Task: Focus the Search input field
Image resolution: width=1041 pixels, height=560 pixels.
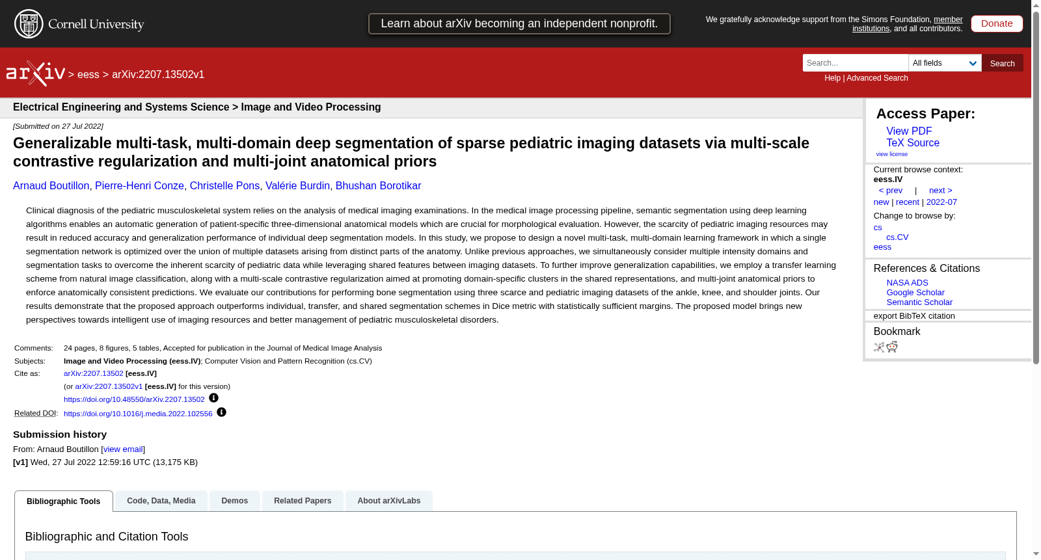Action: pyautogui.click(x=855, y=63)
